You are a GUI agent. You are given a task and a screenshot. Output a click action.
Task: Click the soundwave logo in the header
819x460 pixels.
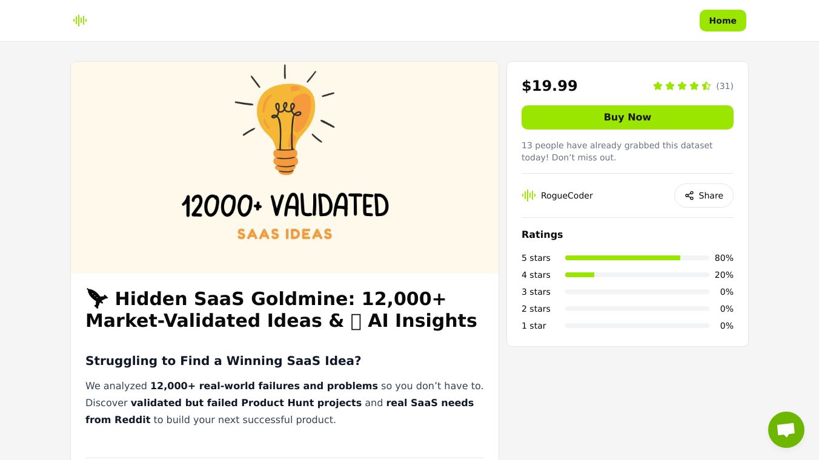click(80, 21)
